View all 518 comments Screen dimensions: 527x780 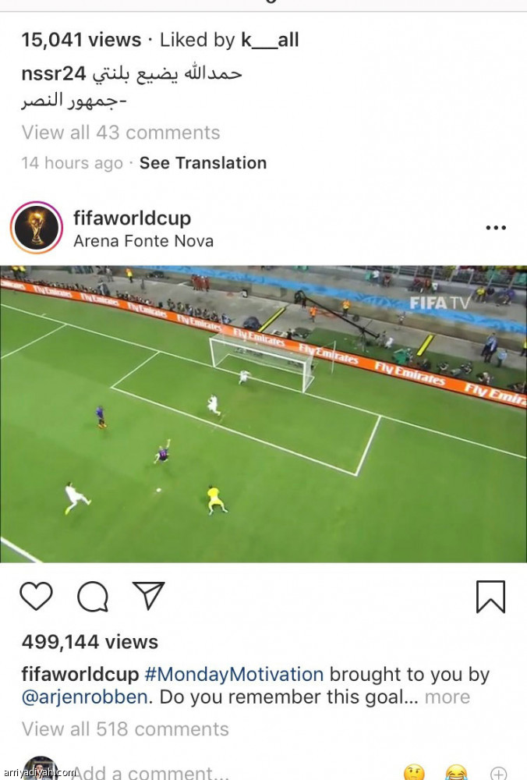(126, 729)
